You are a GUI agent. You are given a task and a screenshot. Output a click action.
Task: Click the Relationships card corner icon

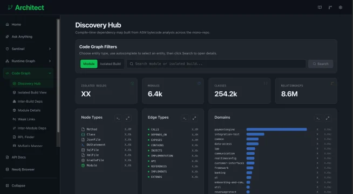332,83
